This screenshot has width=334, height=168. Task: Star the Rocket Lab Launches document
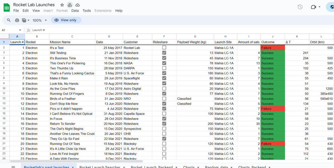[x=62, y=5]
